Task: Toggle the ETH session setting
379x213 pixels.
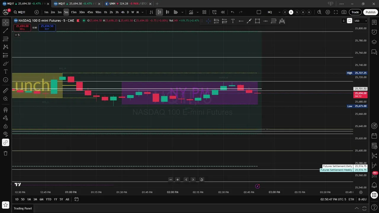Action: 351,199
